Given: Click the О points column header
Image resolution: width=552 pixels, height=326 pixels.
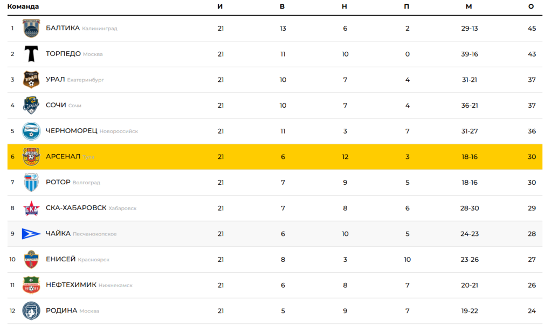Looking at the screenshot, I should pyautogui.click(x=531, y=6).
